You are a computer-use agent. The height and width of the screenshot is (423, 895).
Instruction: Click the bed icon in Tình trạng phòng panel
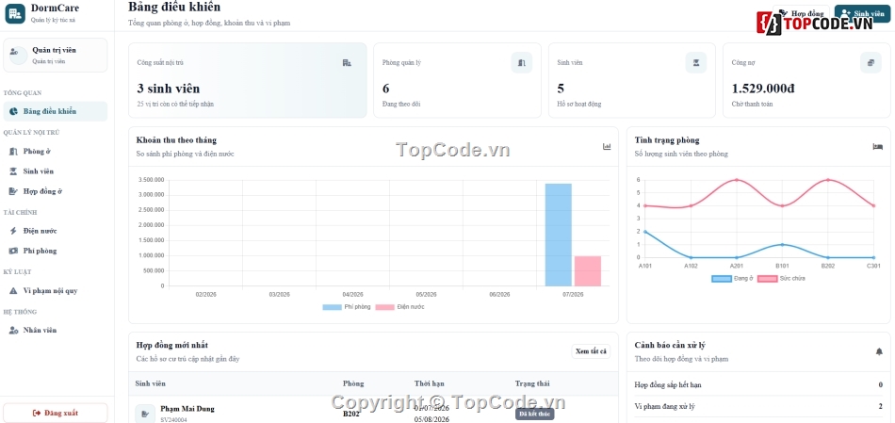877,147
